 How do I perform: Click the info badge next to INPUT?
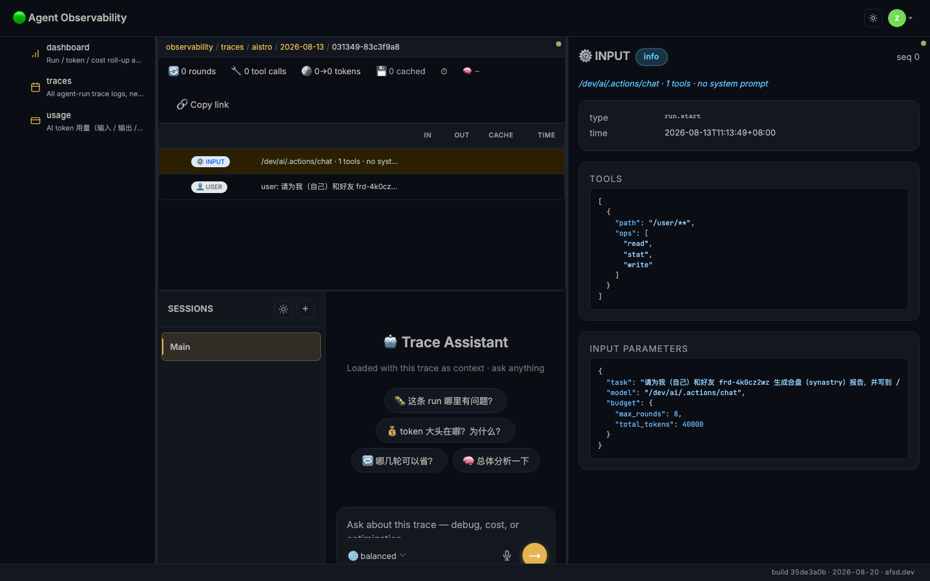(x=651, y=57)
